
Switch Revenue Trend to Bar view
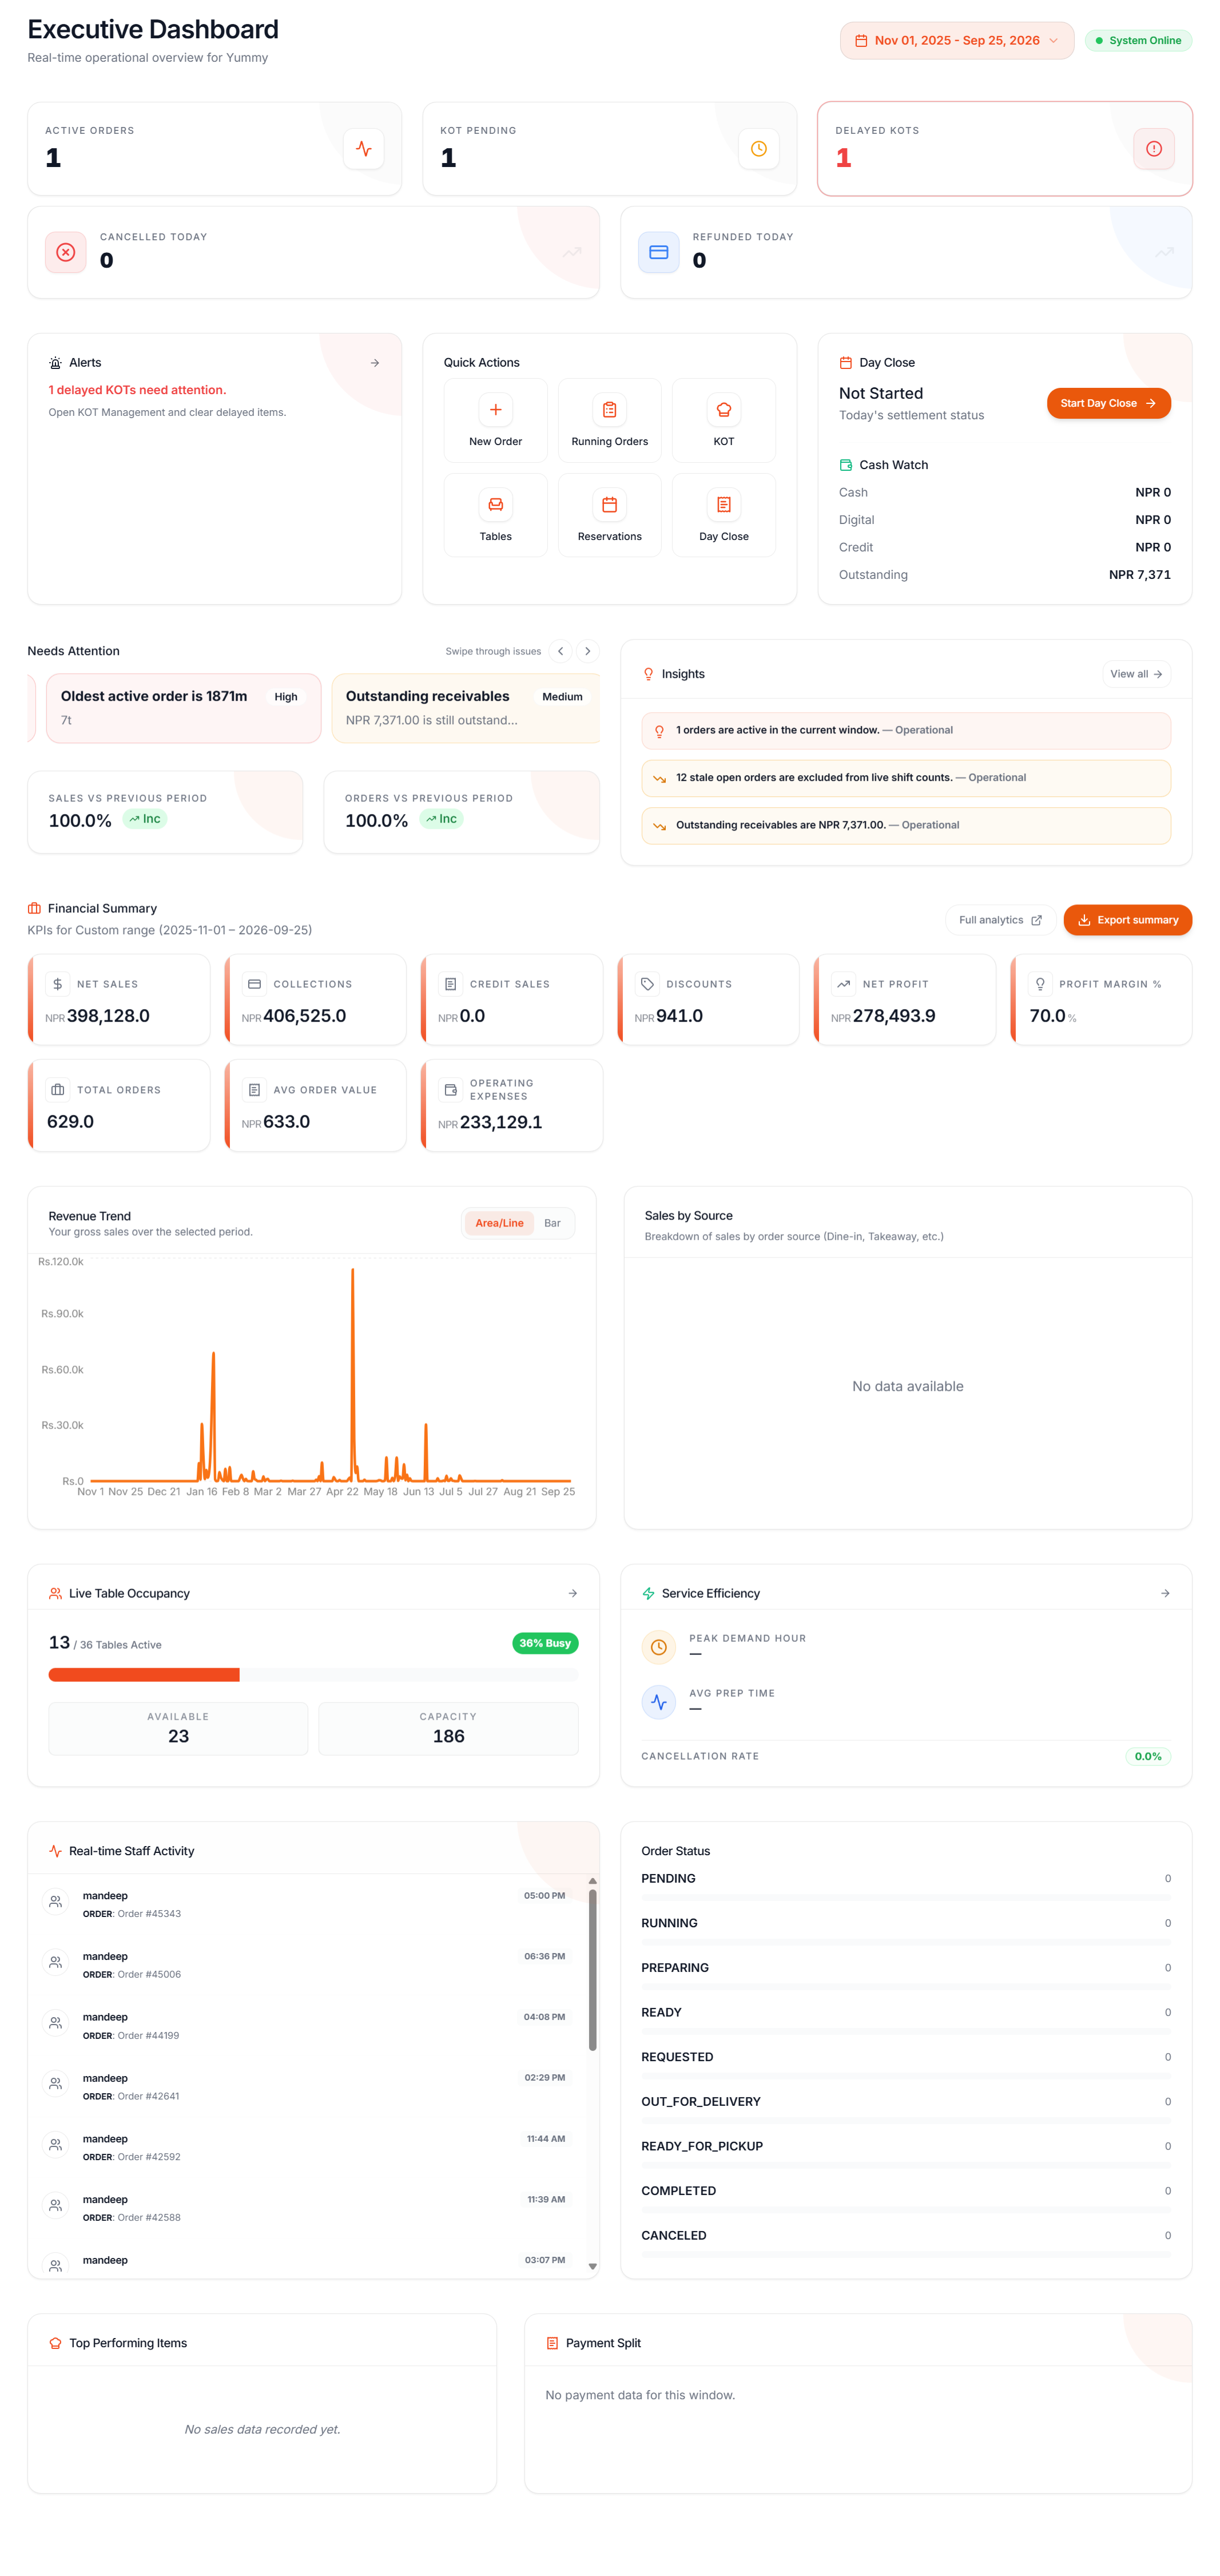click(x=552, y=1223)
